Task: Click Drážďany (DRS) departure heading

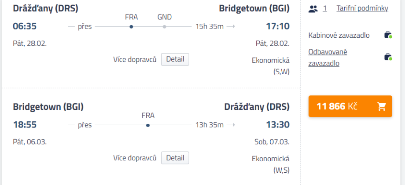Action: pos(46,8)
